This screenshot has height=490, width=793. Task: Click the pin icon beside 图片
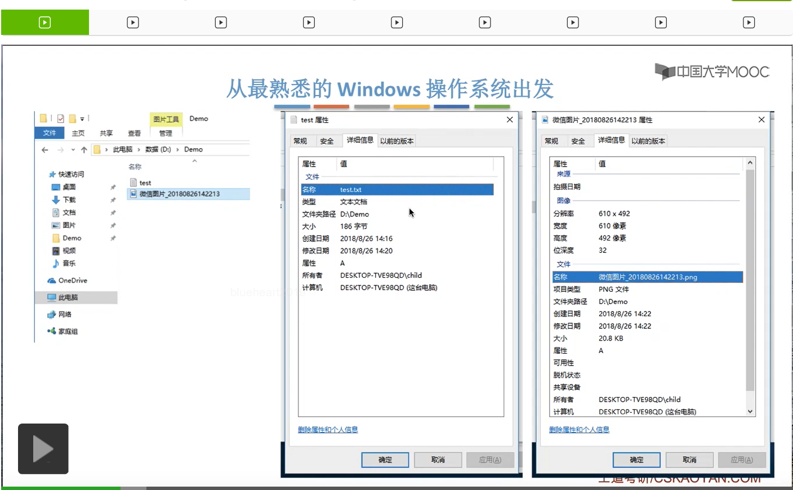pyautogui.click(x=113, y=226)
